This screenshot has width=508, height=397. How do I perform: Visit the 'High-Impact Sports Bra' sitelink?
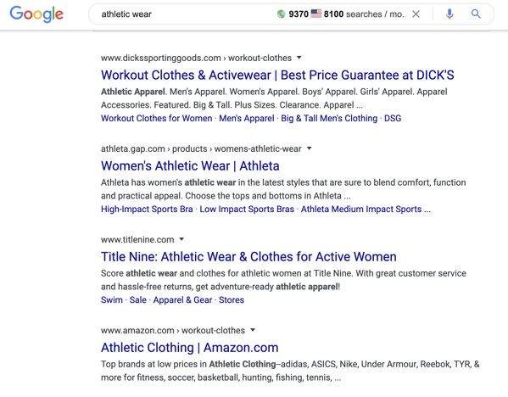point(147,209)
